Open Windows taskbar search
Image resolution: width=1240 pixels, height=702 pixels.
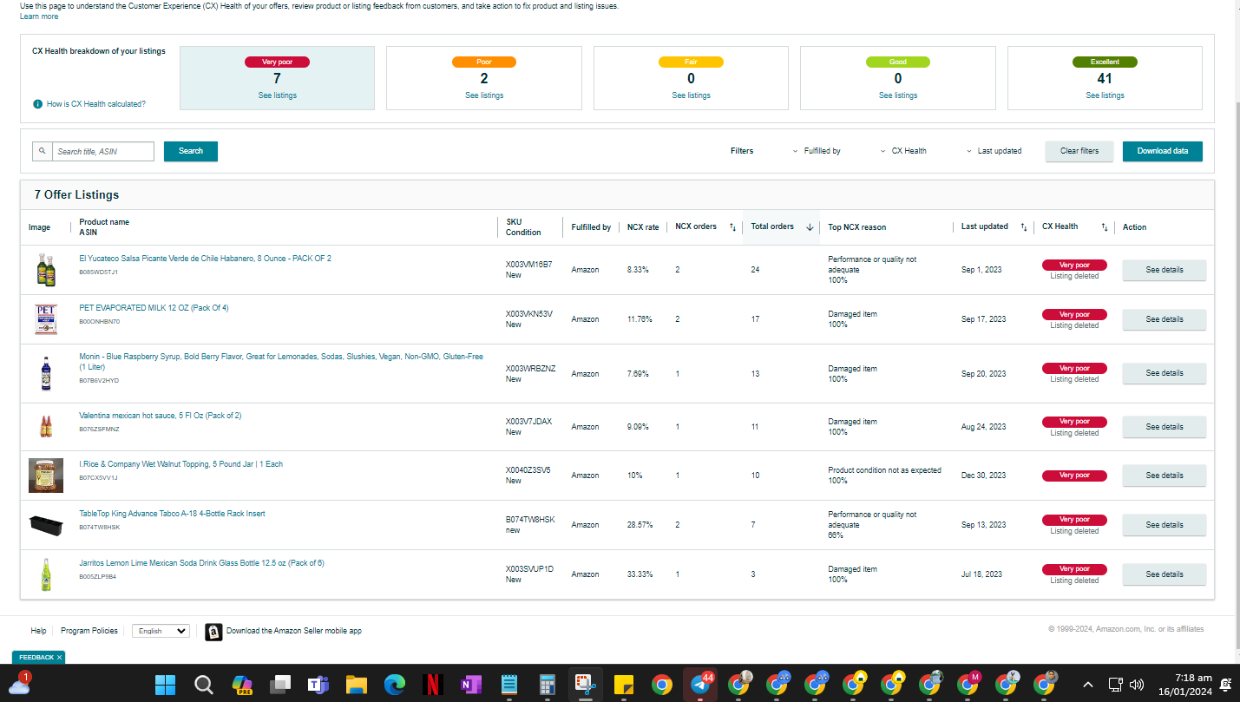[204, 685]
